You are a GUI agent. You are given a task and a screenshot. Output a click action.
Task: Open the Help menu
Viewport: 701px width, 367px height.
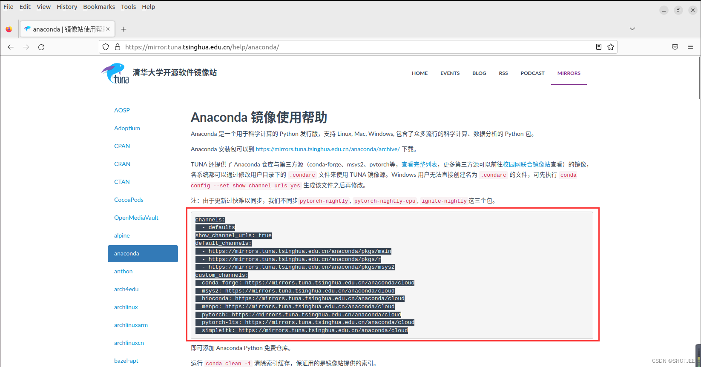[x=148, y=7]
